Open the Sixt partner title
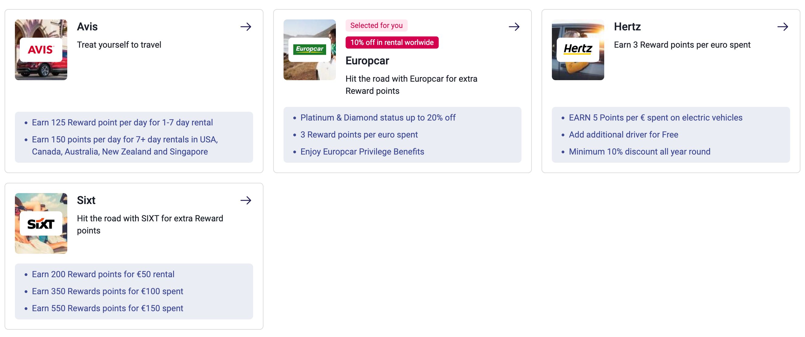 click(86, 200)
